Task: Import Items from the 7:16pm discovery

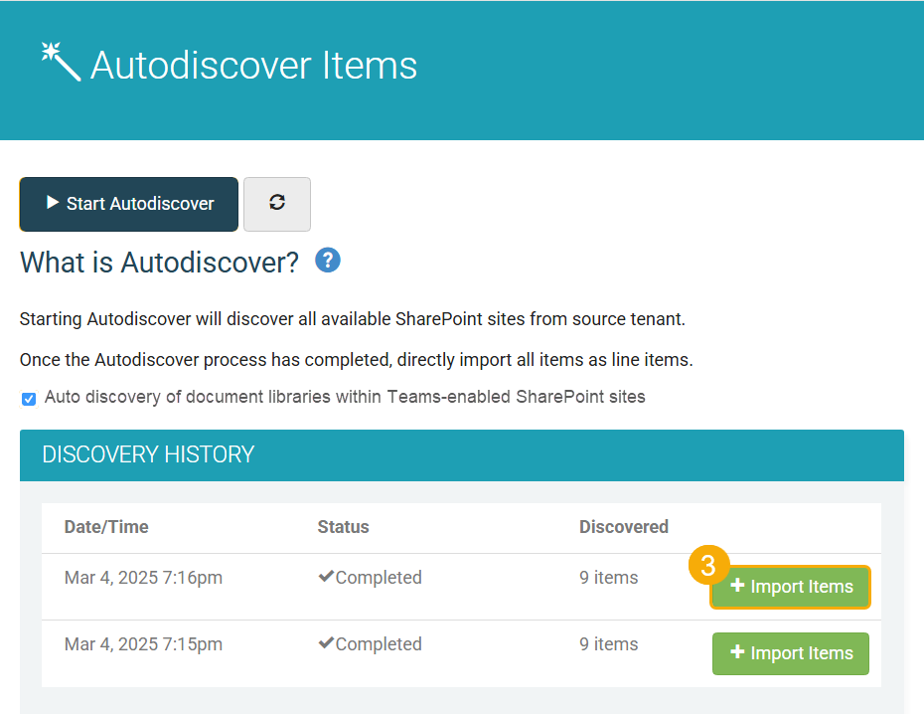Action: (x=791, y=587)
